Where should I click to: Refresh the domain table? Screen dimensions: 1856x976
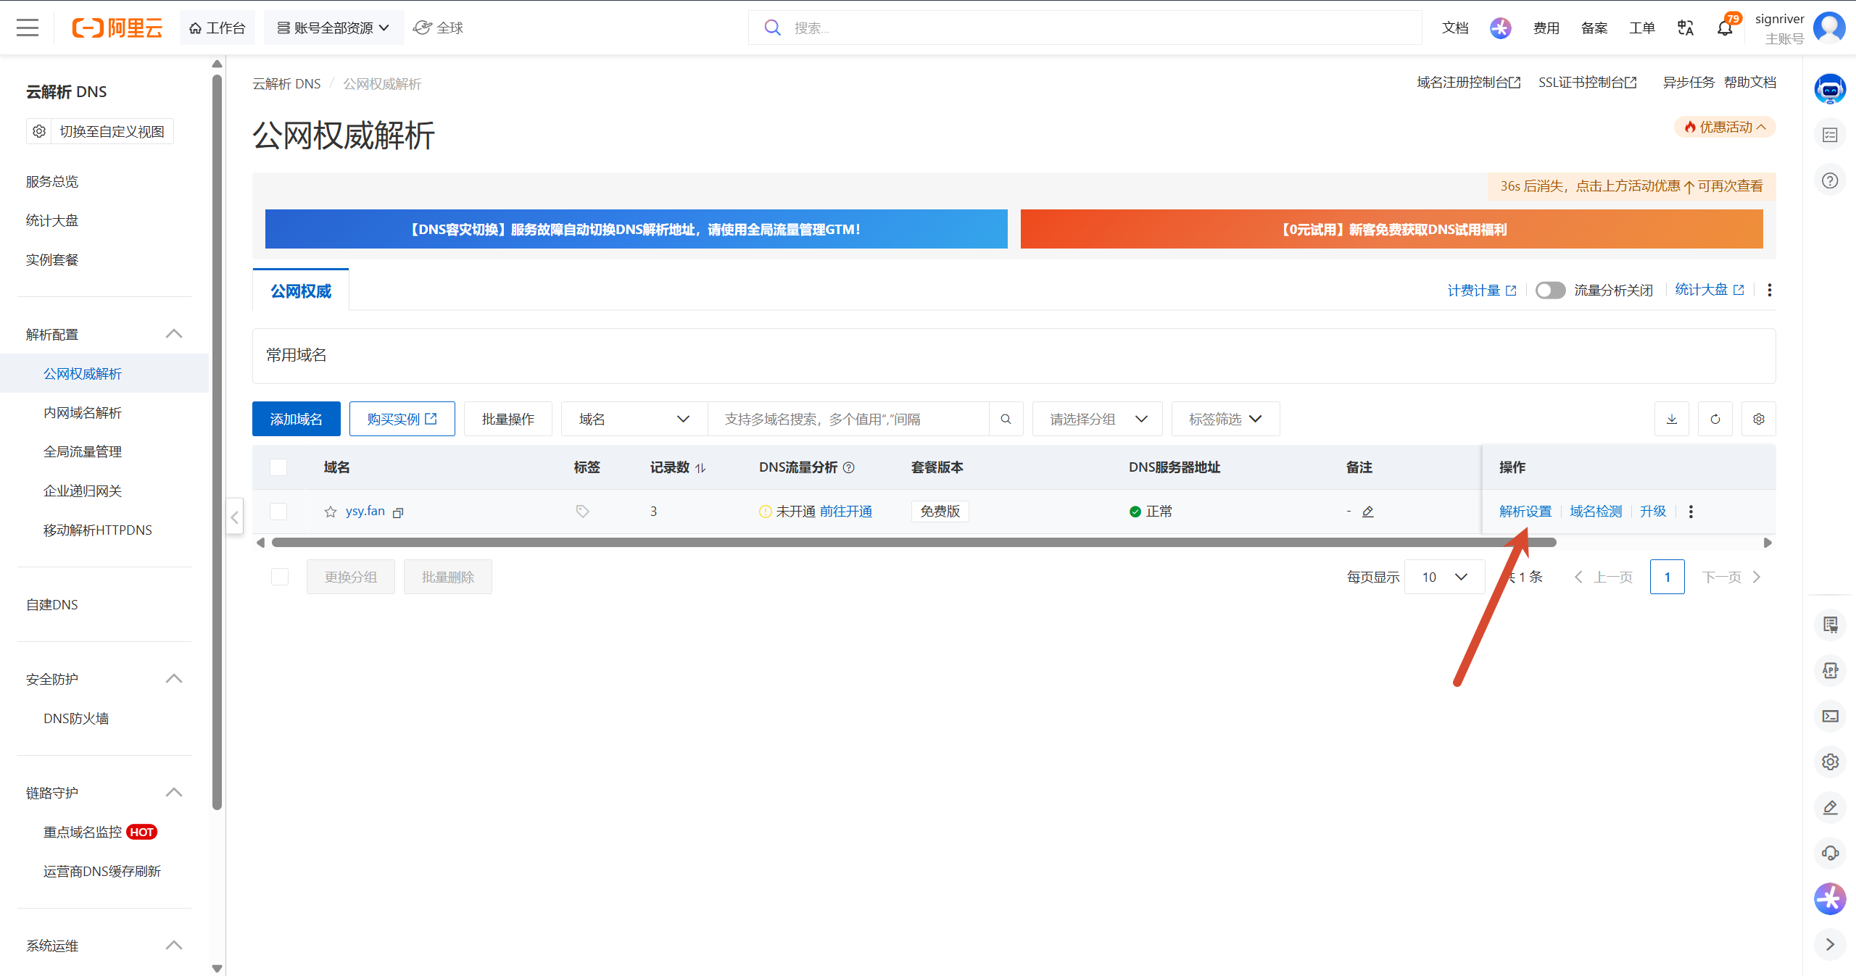[1715, 419]
